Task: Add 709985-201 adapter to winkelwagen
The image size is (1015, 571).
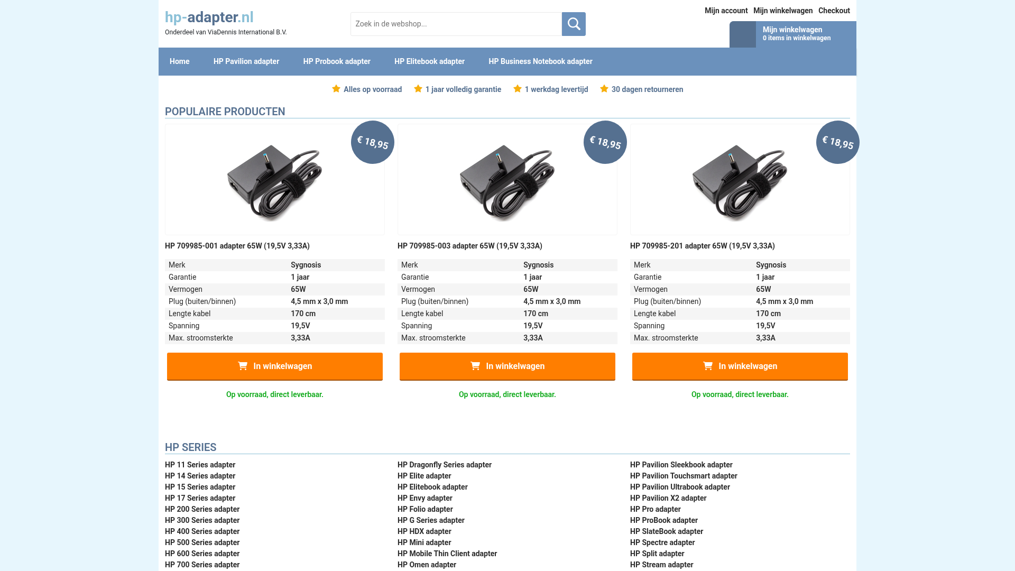Action: [740, 366]
